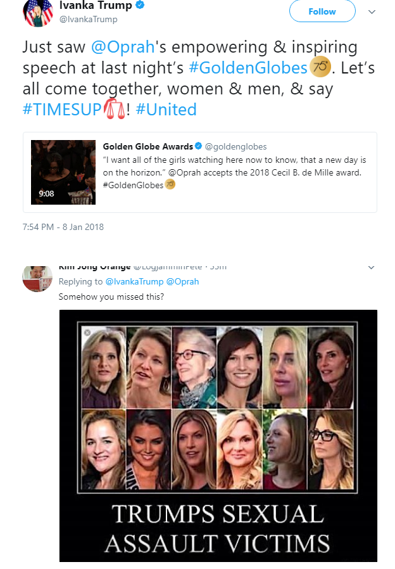Click the 7:54 PM - 8 Jan 2018 timestamp
Viewport: 395px width, 569px height.
(x=63, y=227)
